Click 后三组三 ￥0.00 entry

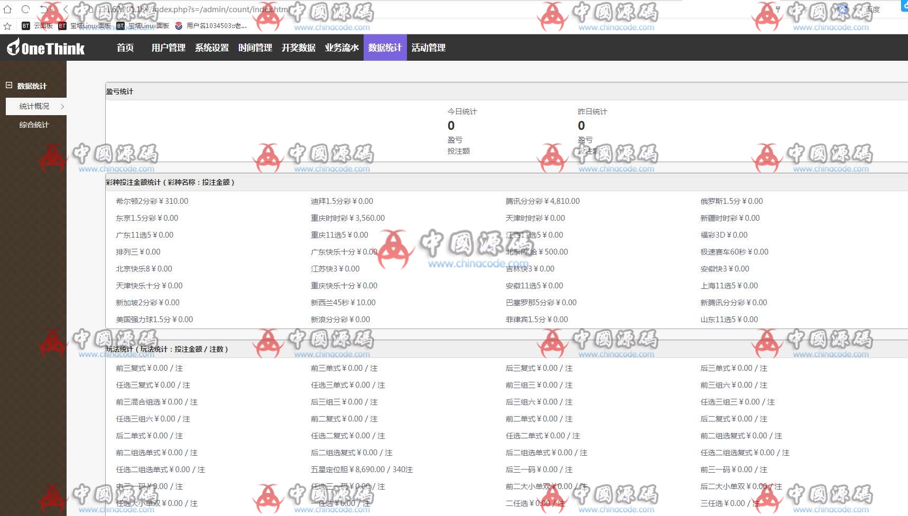[345, 402]
